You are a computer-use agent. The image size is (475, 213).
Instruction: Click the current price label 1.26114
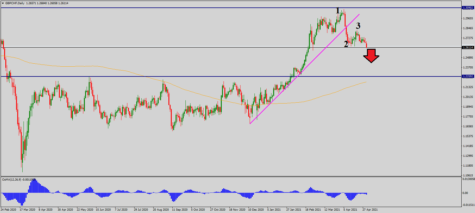coord(468,48)
